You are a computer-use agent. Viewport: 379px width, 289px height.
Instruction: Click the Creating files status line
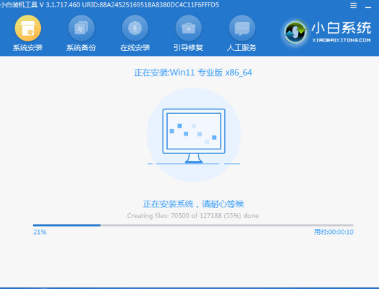(193, 215)
